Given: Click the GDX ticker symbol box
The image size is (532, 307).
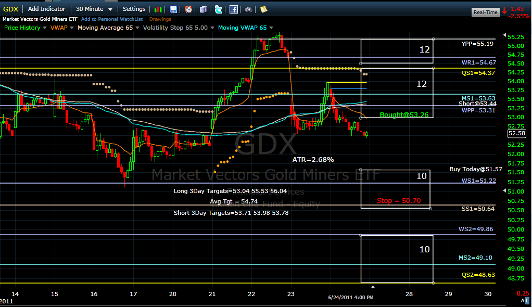Looking at the screenshot, I should 11,9.
